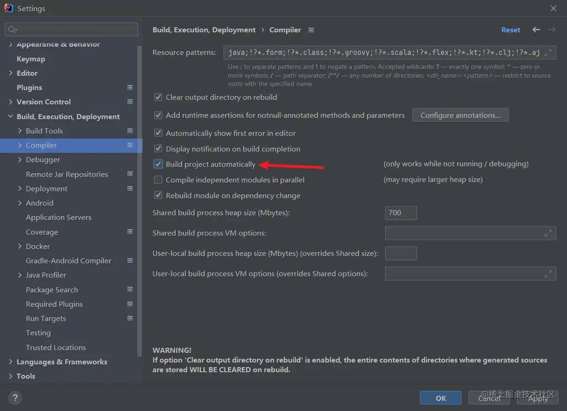Select Keymap in settings tree
Screen dimensions: 567x411
click(x=31, y=59)
